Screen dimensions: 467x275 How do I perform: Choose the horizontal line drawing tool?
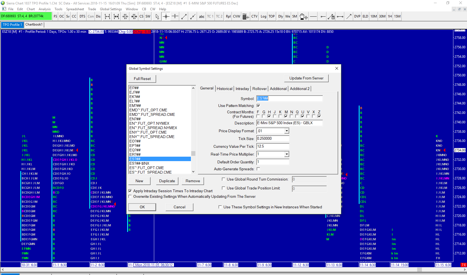[313, 16]
